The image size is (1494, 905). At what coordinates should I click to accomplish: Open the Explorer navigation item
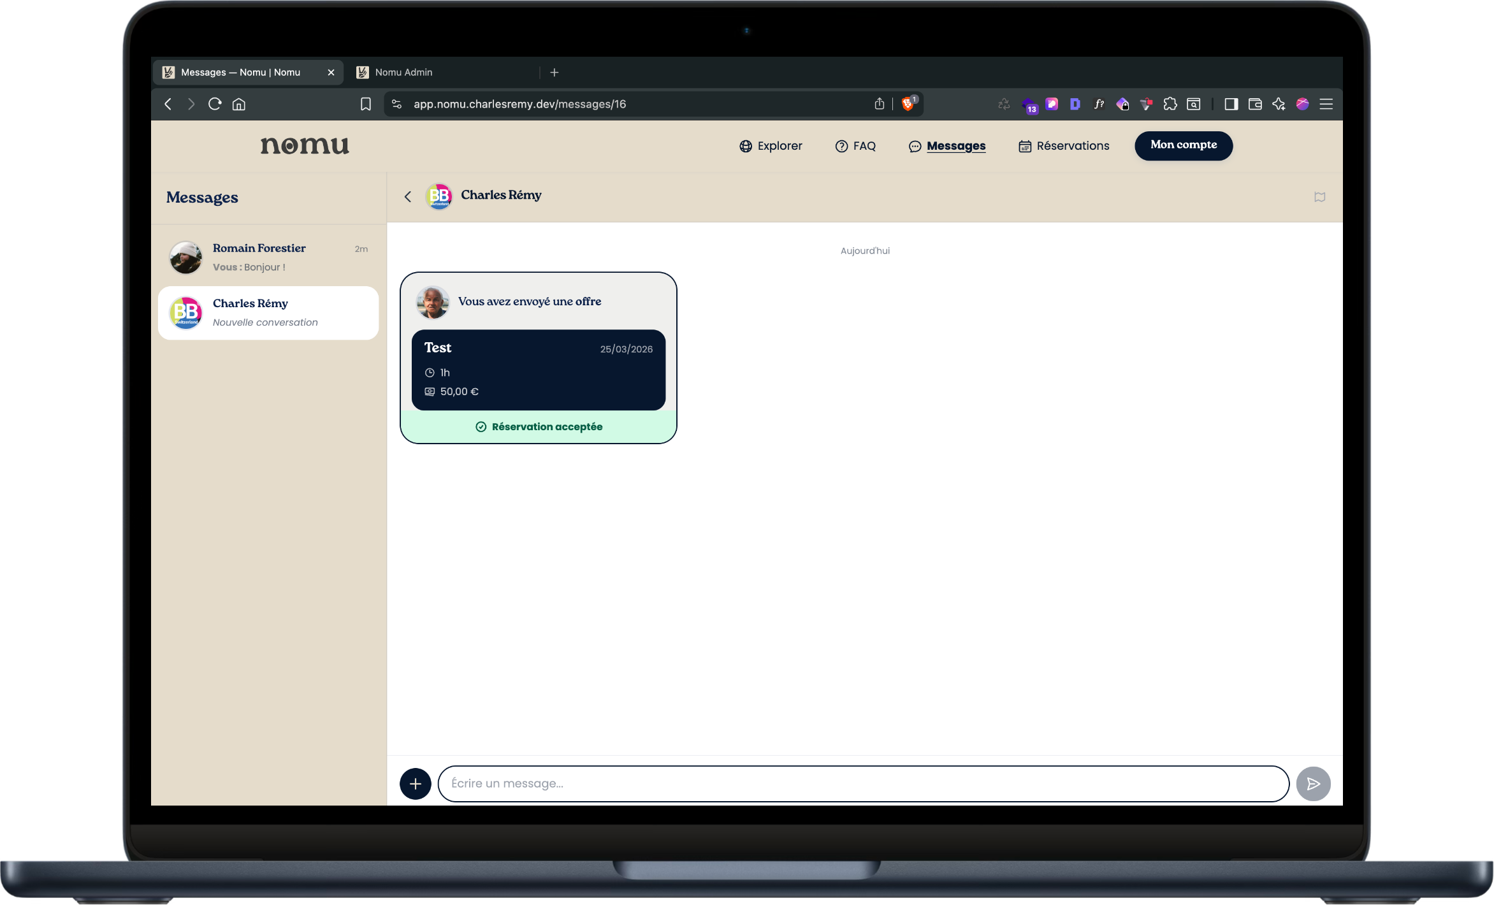click(771, 146)
